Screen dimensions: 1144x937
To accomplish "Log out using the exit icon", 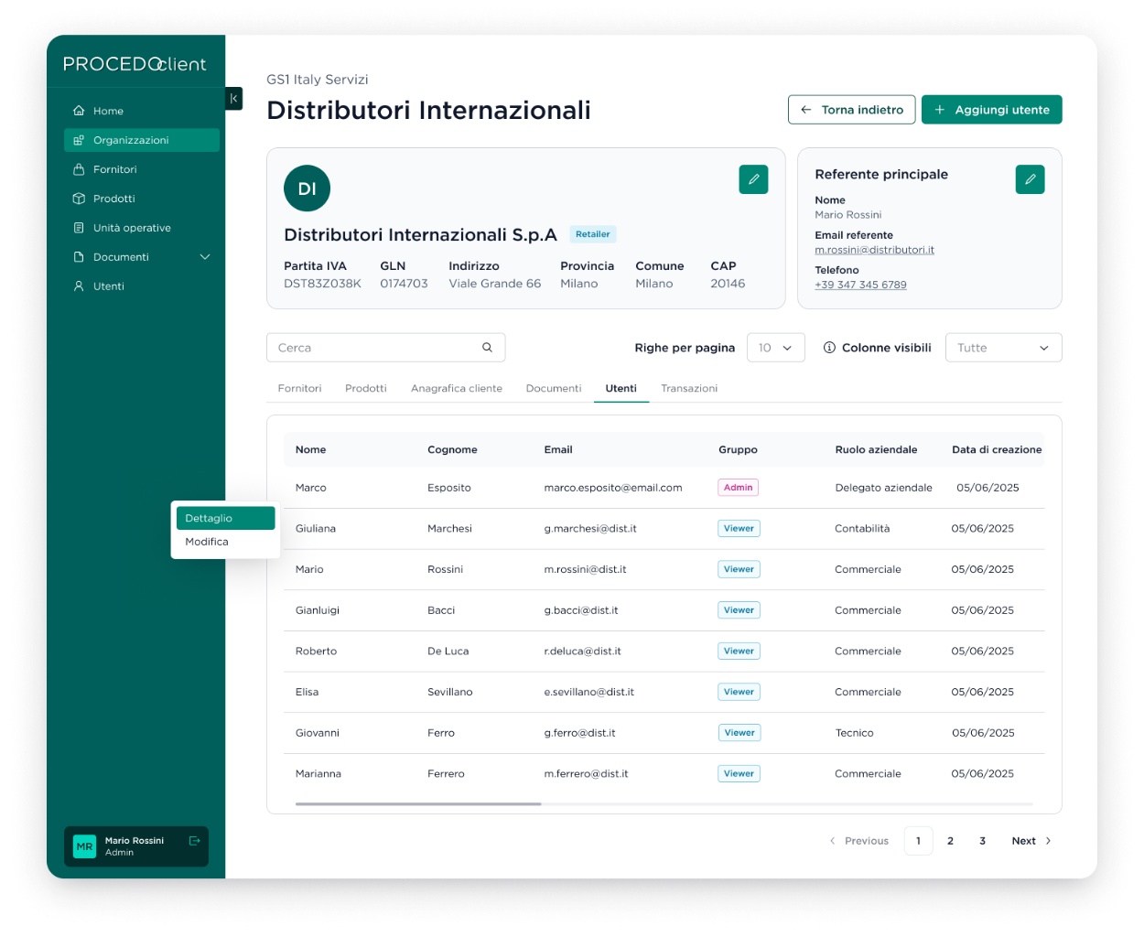I will point(194,840).
